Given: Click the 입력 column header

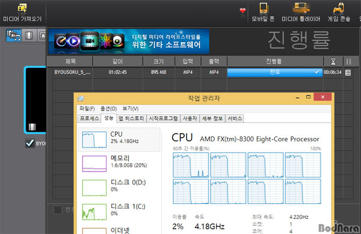Looking at the screenshot, I should [x=188, y=61].
